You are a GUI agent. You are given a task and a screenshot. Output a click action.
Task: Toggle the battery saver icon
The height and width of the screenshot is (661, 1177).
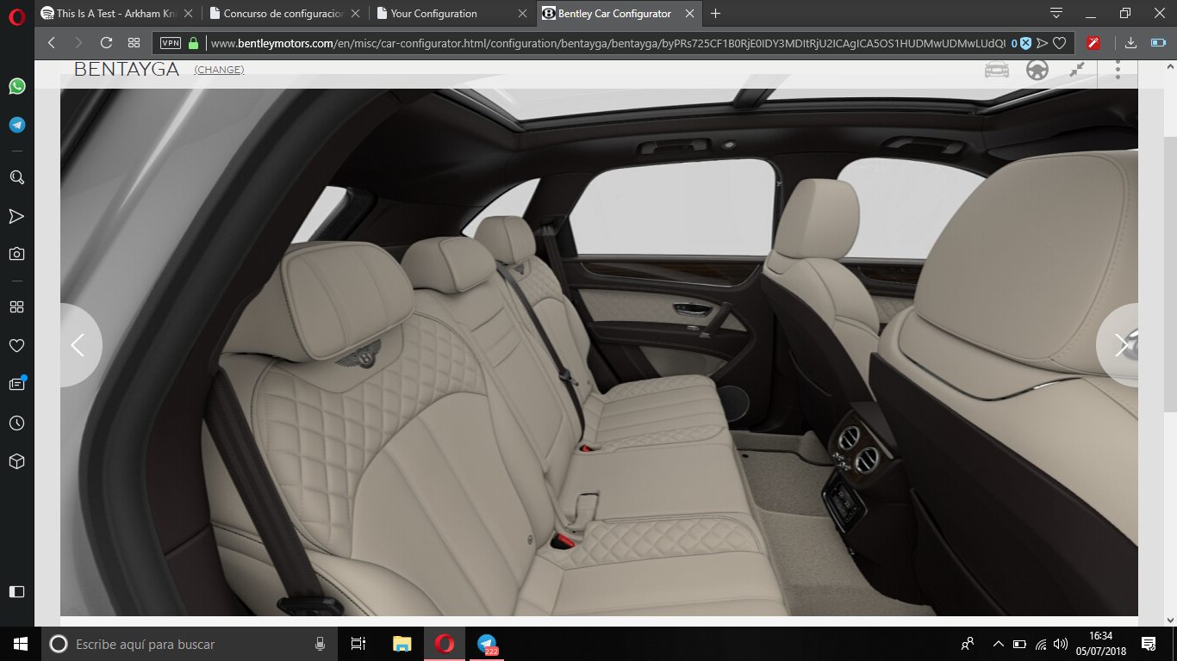[1158, 43]
